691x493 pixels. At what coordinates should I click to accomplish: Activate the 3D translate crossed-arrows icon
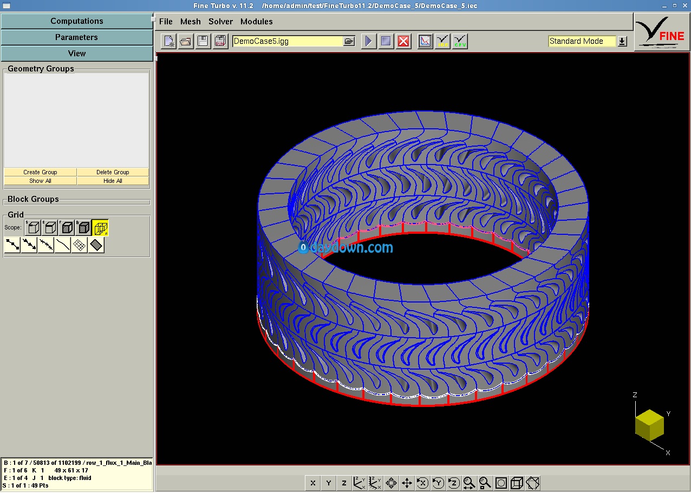click(407, 483)
